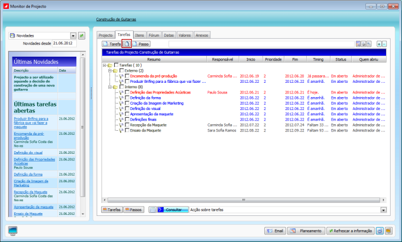Click the magnifier search icon in tasks toolbar

(x=369, y=44)
